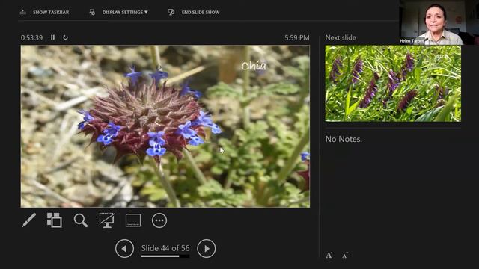Advance to the next slide

[x=207, y=249]
